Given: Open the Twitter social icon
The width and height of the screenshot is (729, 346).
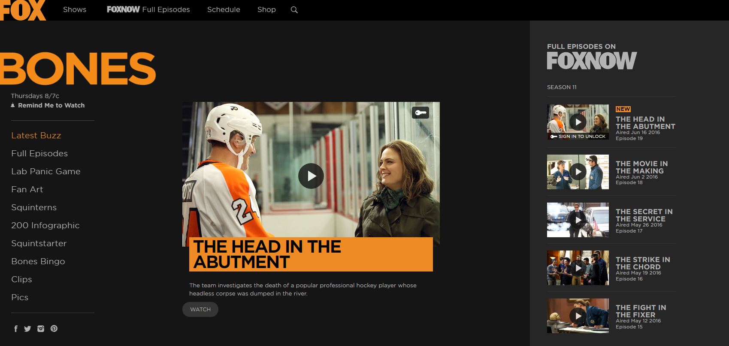Looking at the screenshot, I should (x=27, y=328).
